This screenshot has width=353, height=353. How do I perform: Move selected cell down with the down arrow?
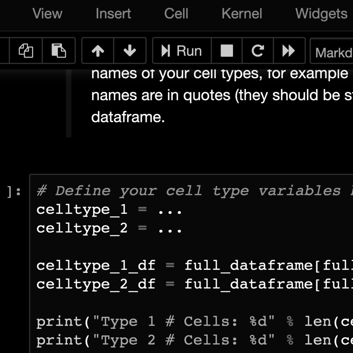130,51
